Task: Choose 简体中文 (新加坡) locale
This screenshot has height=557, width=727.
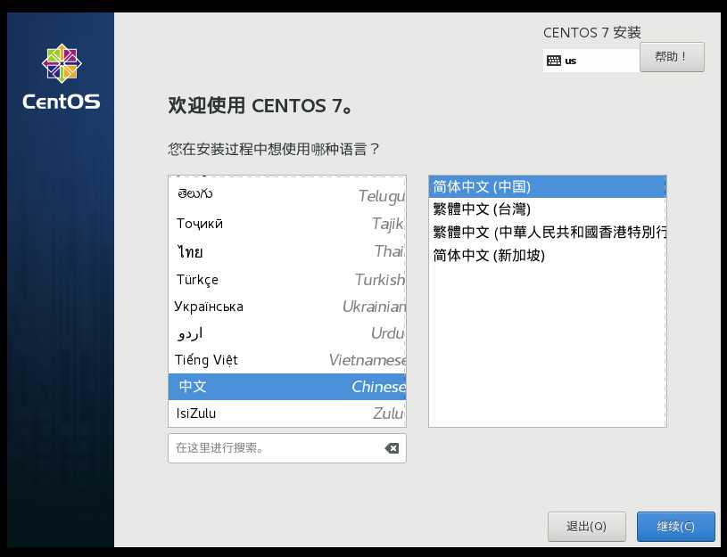Action: pyautogui.click(x=547, y=255)
